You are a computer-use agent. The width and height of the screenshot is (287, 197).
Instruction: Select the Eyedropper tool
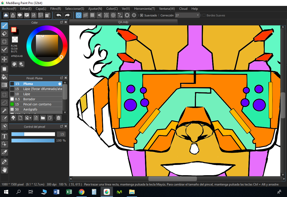(4, 162)
